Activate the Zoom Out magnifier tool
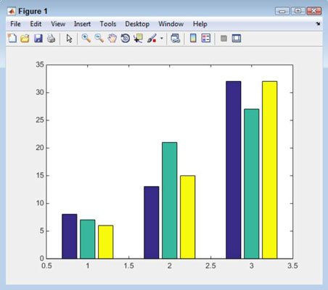The image size is (328, 290). click(x=99, y=38)
